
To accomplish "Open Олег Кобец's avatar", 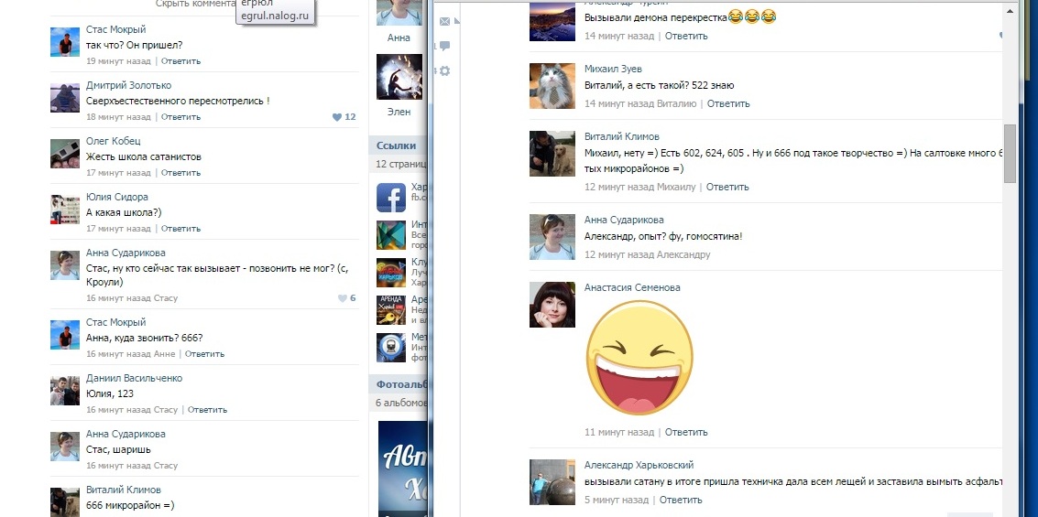I will click(x=65, y=154).
